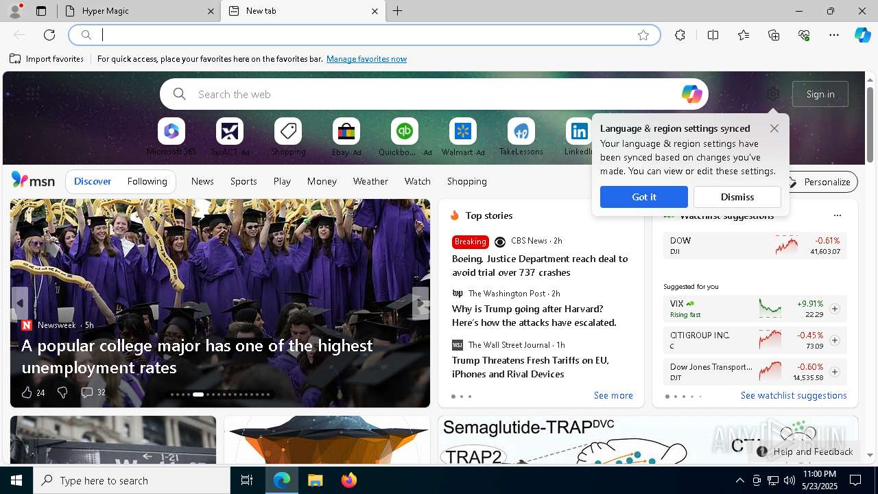This screenshot has width=878, height=494.
Task: Open the Trump Fresh Tariffs story
Action: [530, 367]
